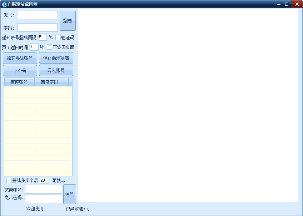Click the 更换ip count field showing 20
303x216 pixels.
click(44, 180)
